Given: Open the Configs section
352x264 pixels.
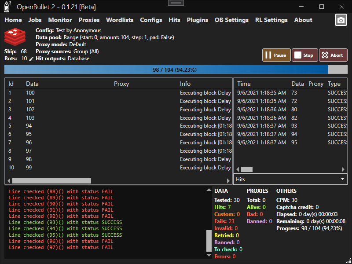Looking at the screenshot, I should point(151,20).
